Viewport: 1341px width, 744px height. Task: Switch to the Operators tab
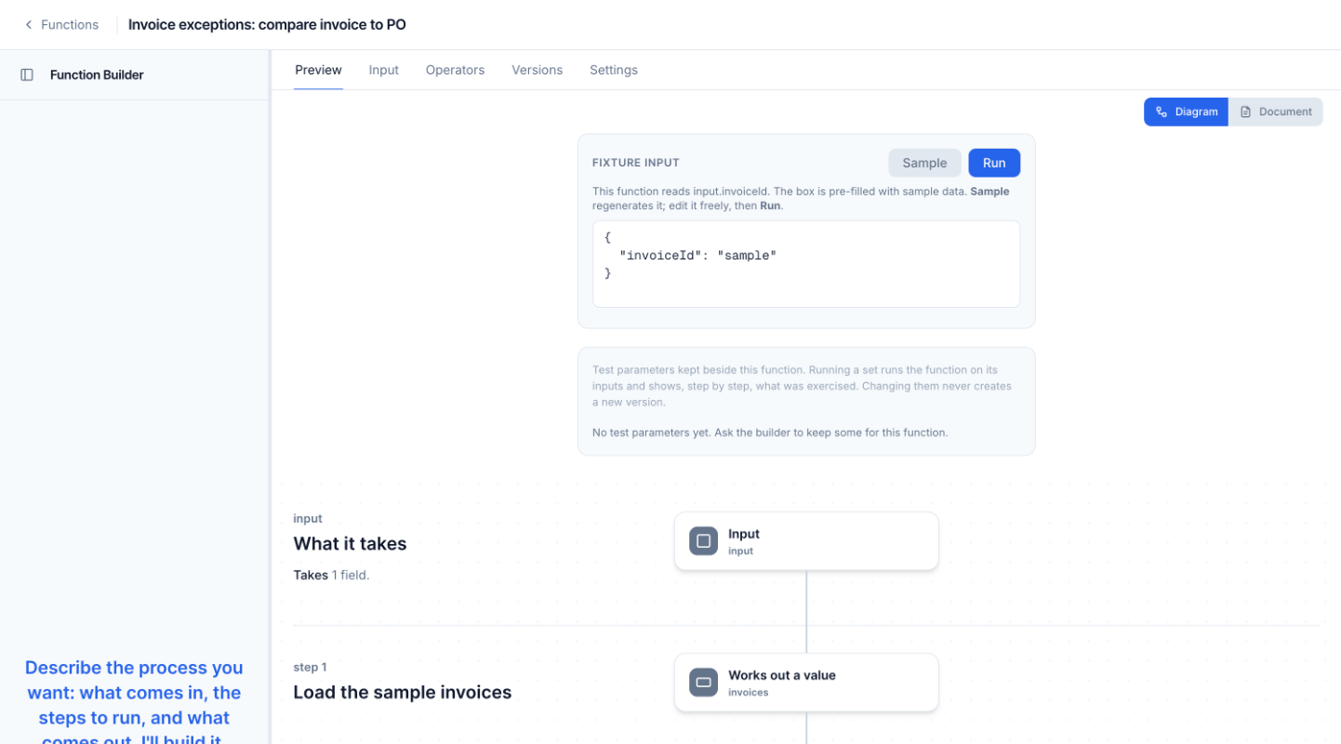pos(455,70)
